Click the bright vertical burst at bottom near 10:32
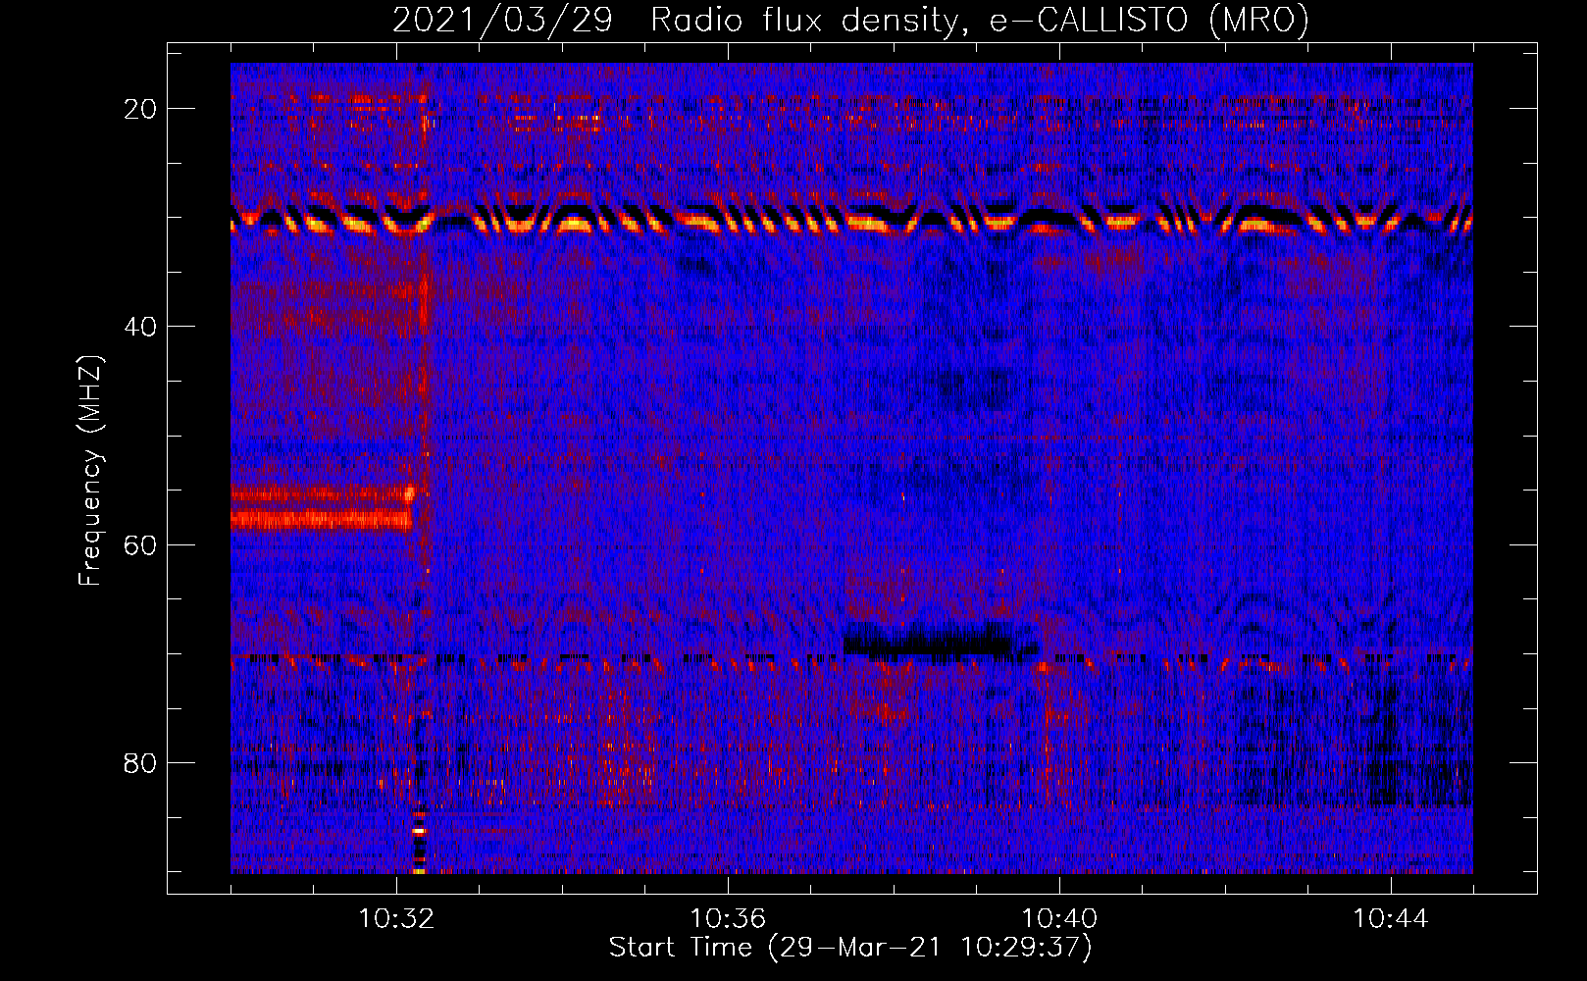 [x=420, y=842]
